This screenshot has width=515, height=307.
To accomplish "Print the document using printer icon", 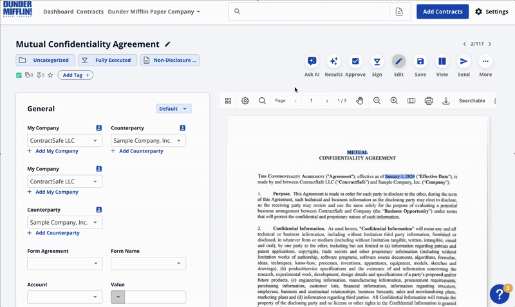I will pyautogui.click(x=429, y=101).
